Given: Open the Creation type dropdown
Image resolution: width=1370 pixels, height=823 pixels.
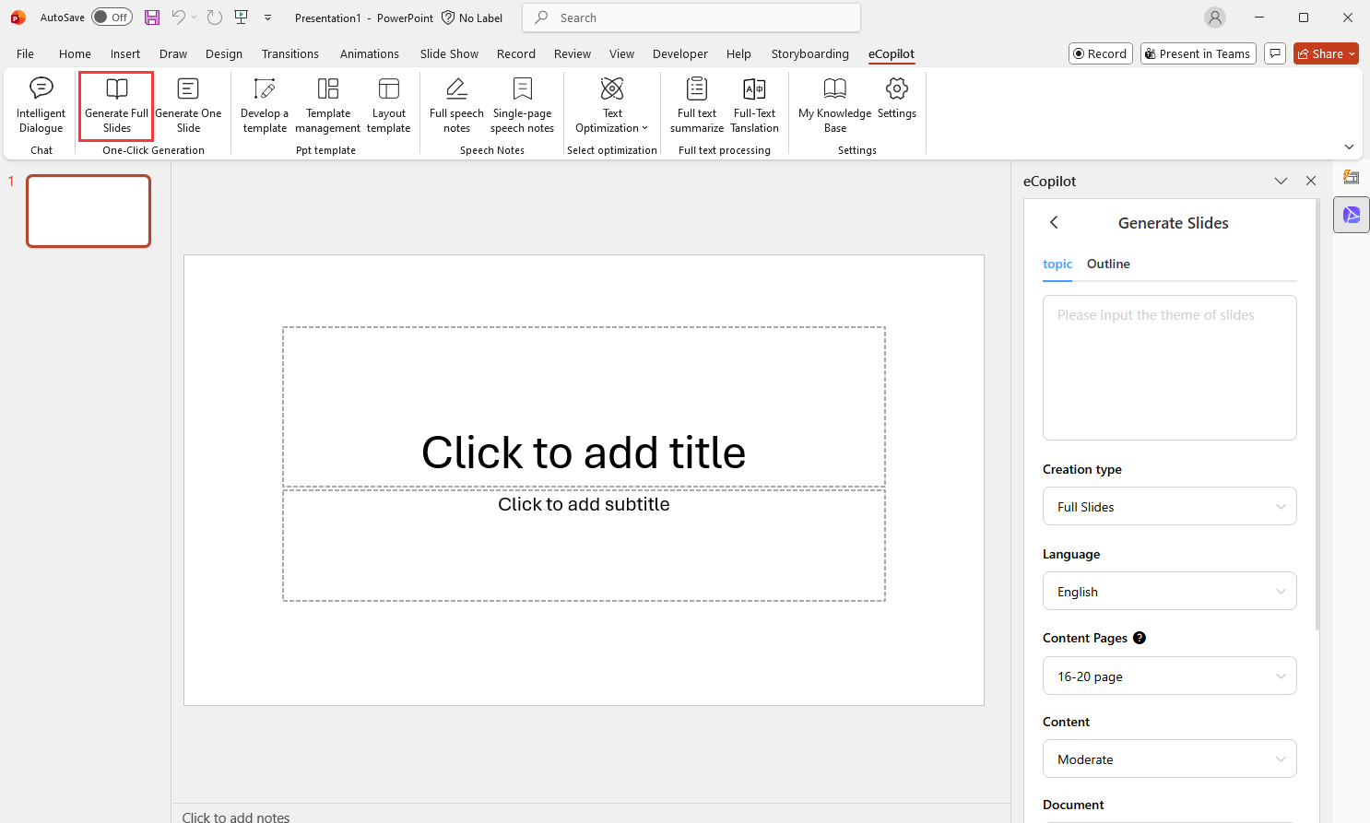Looking at the screenshot, I should click(1169, 506).
